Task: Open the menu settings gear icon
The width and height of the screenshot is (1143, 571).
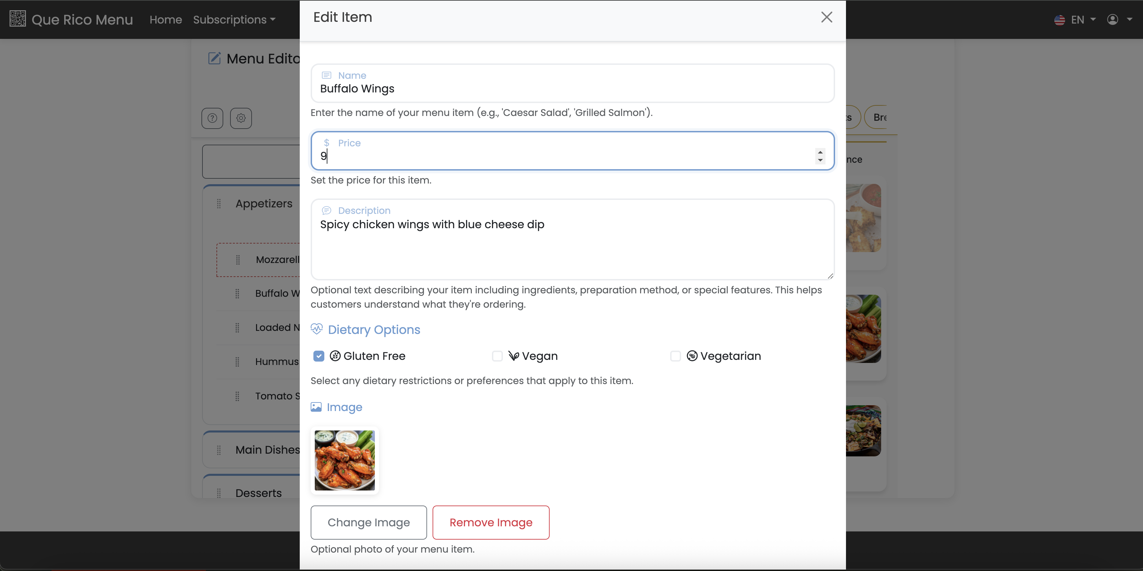Action: (x=241, y=118)
